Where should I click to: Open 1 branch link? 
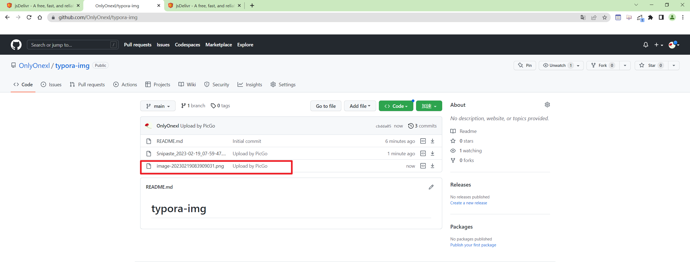click(193, 106)
